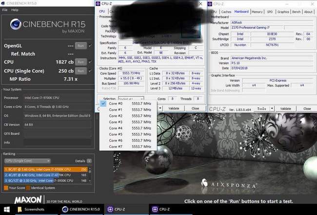The width and height of the screenshot is (317, 215).
Task: Close the front CPU-Z window
Action: (200, 4)
